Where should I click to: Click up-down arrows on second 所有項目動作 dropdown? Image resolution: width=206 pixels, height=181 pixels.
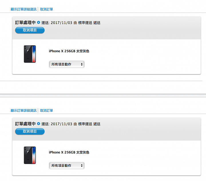coord(82,166)
